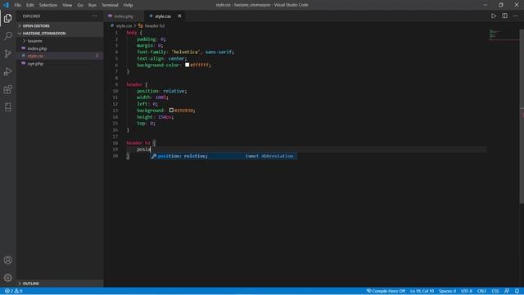Image resolution: width=524 pixels, height=295 pixels.
Task: Click the font-family line of code
Action: [186, 52]
